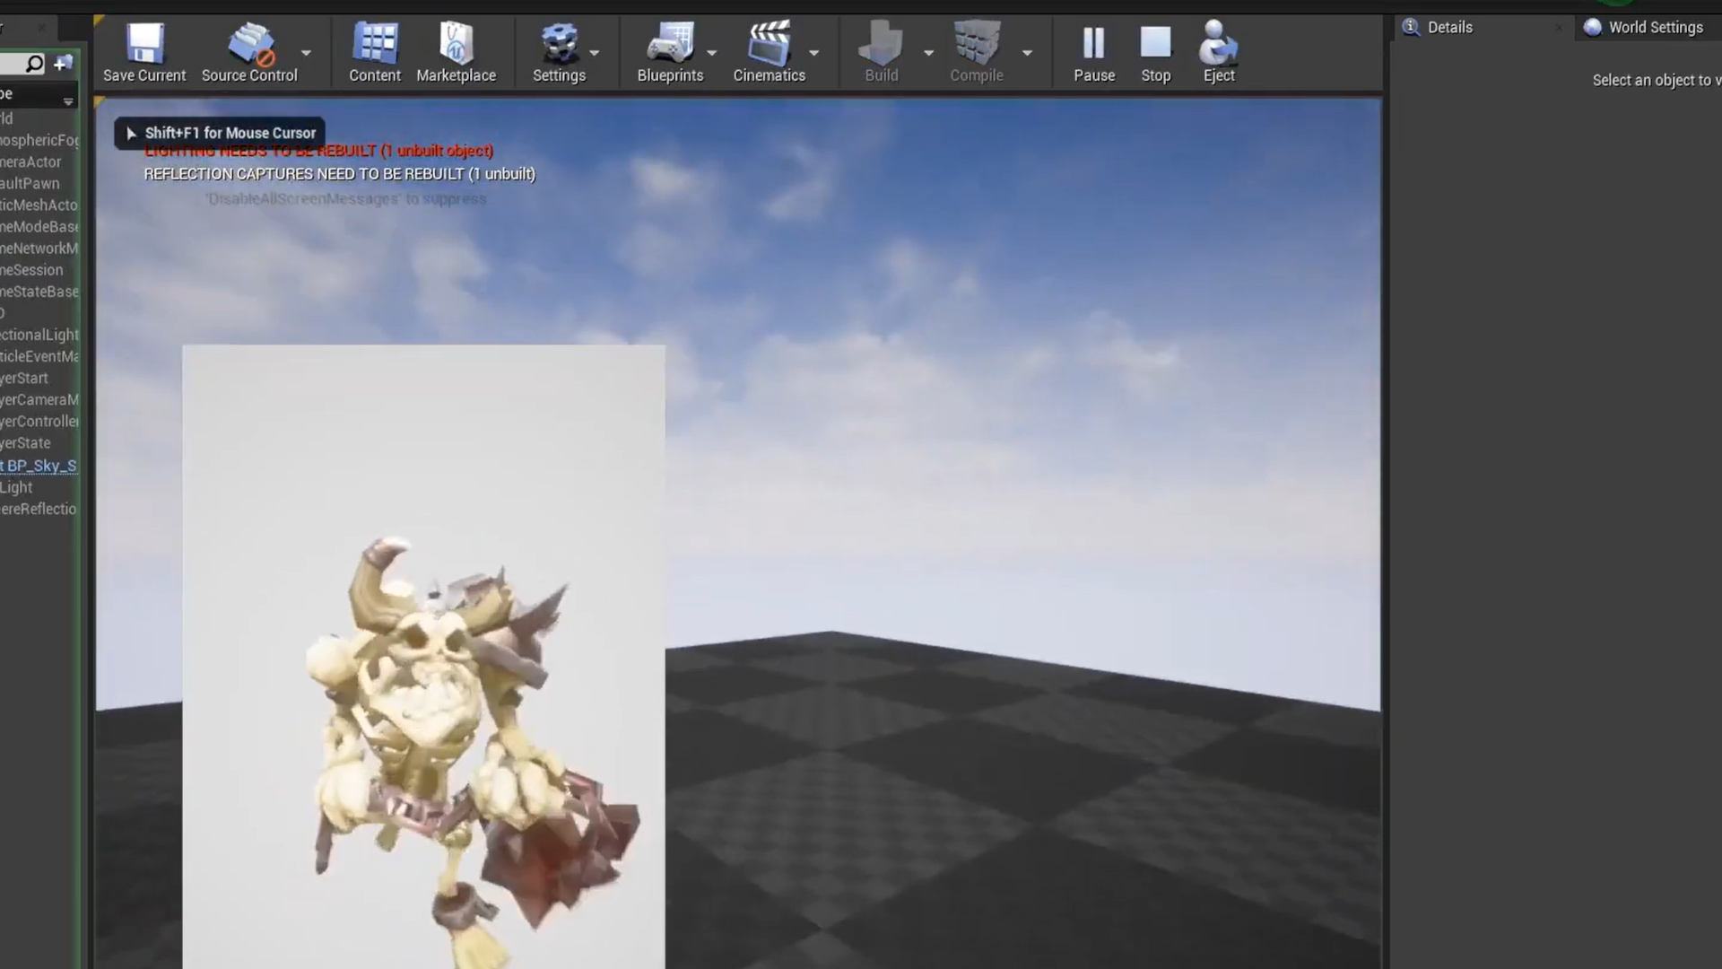Switch to the Details tab

click(x=1448, y=28)
